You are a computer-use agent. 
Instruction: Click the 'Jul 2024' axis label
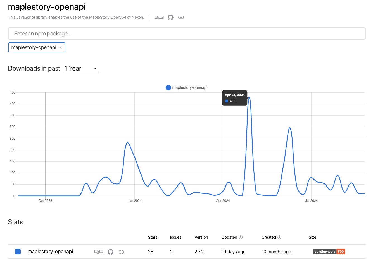point(311,201)
